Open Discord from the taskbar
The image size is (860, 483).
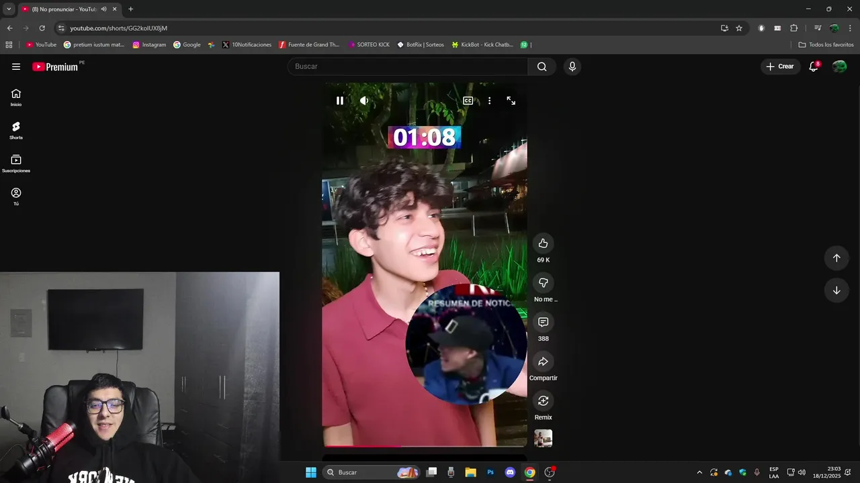coord(510,472)
